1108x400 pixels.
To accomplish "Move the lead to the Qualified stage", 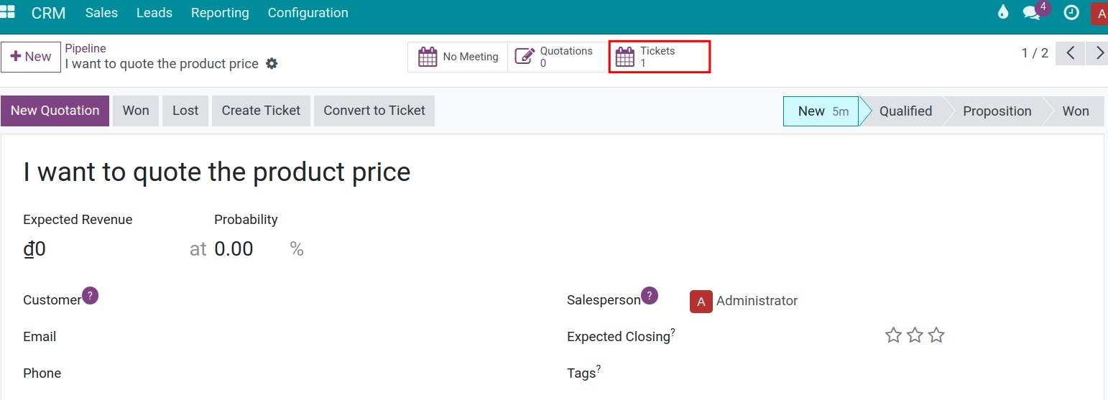I will 905,111.
